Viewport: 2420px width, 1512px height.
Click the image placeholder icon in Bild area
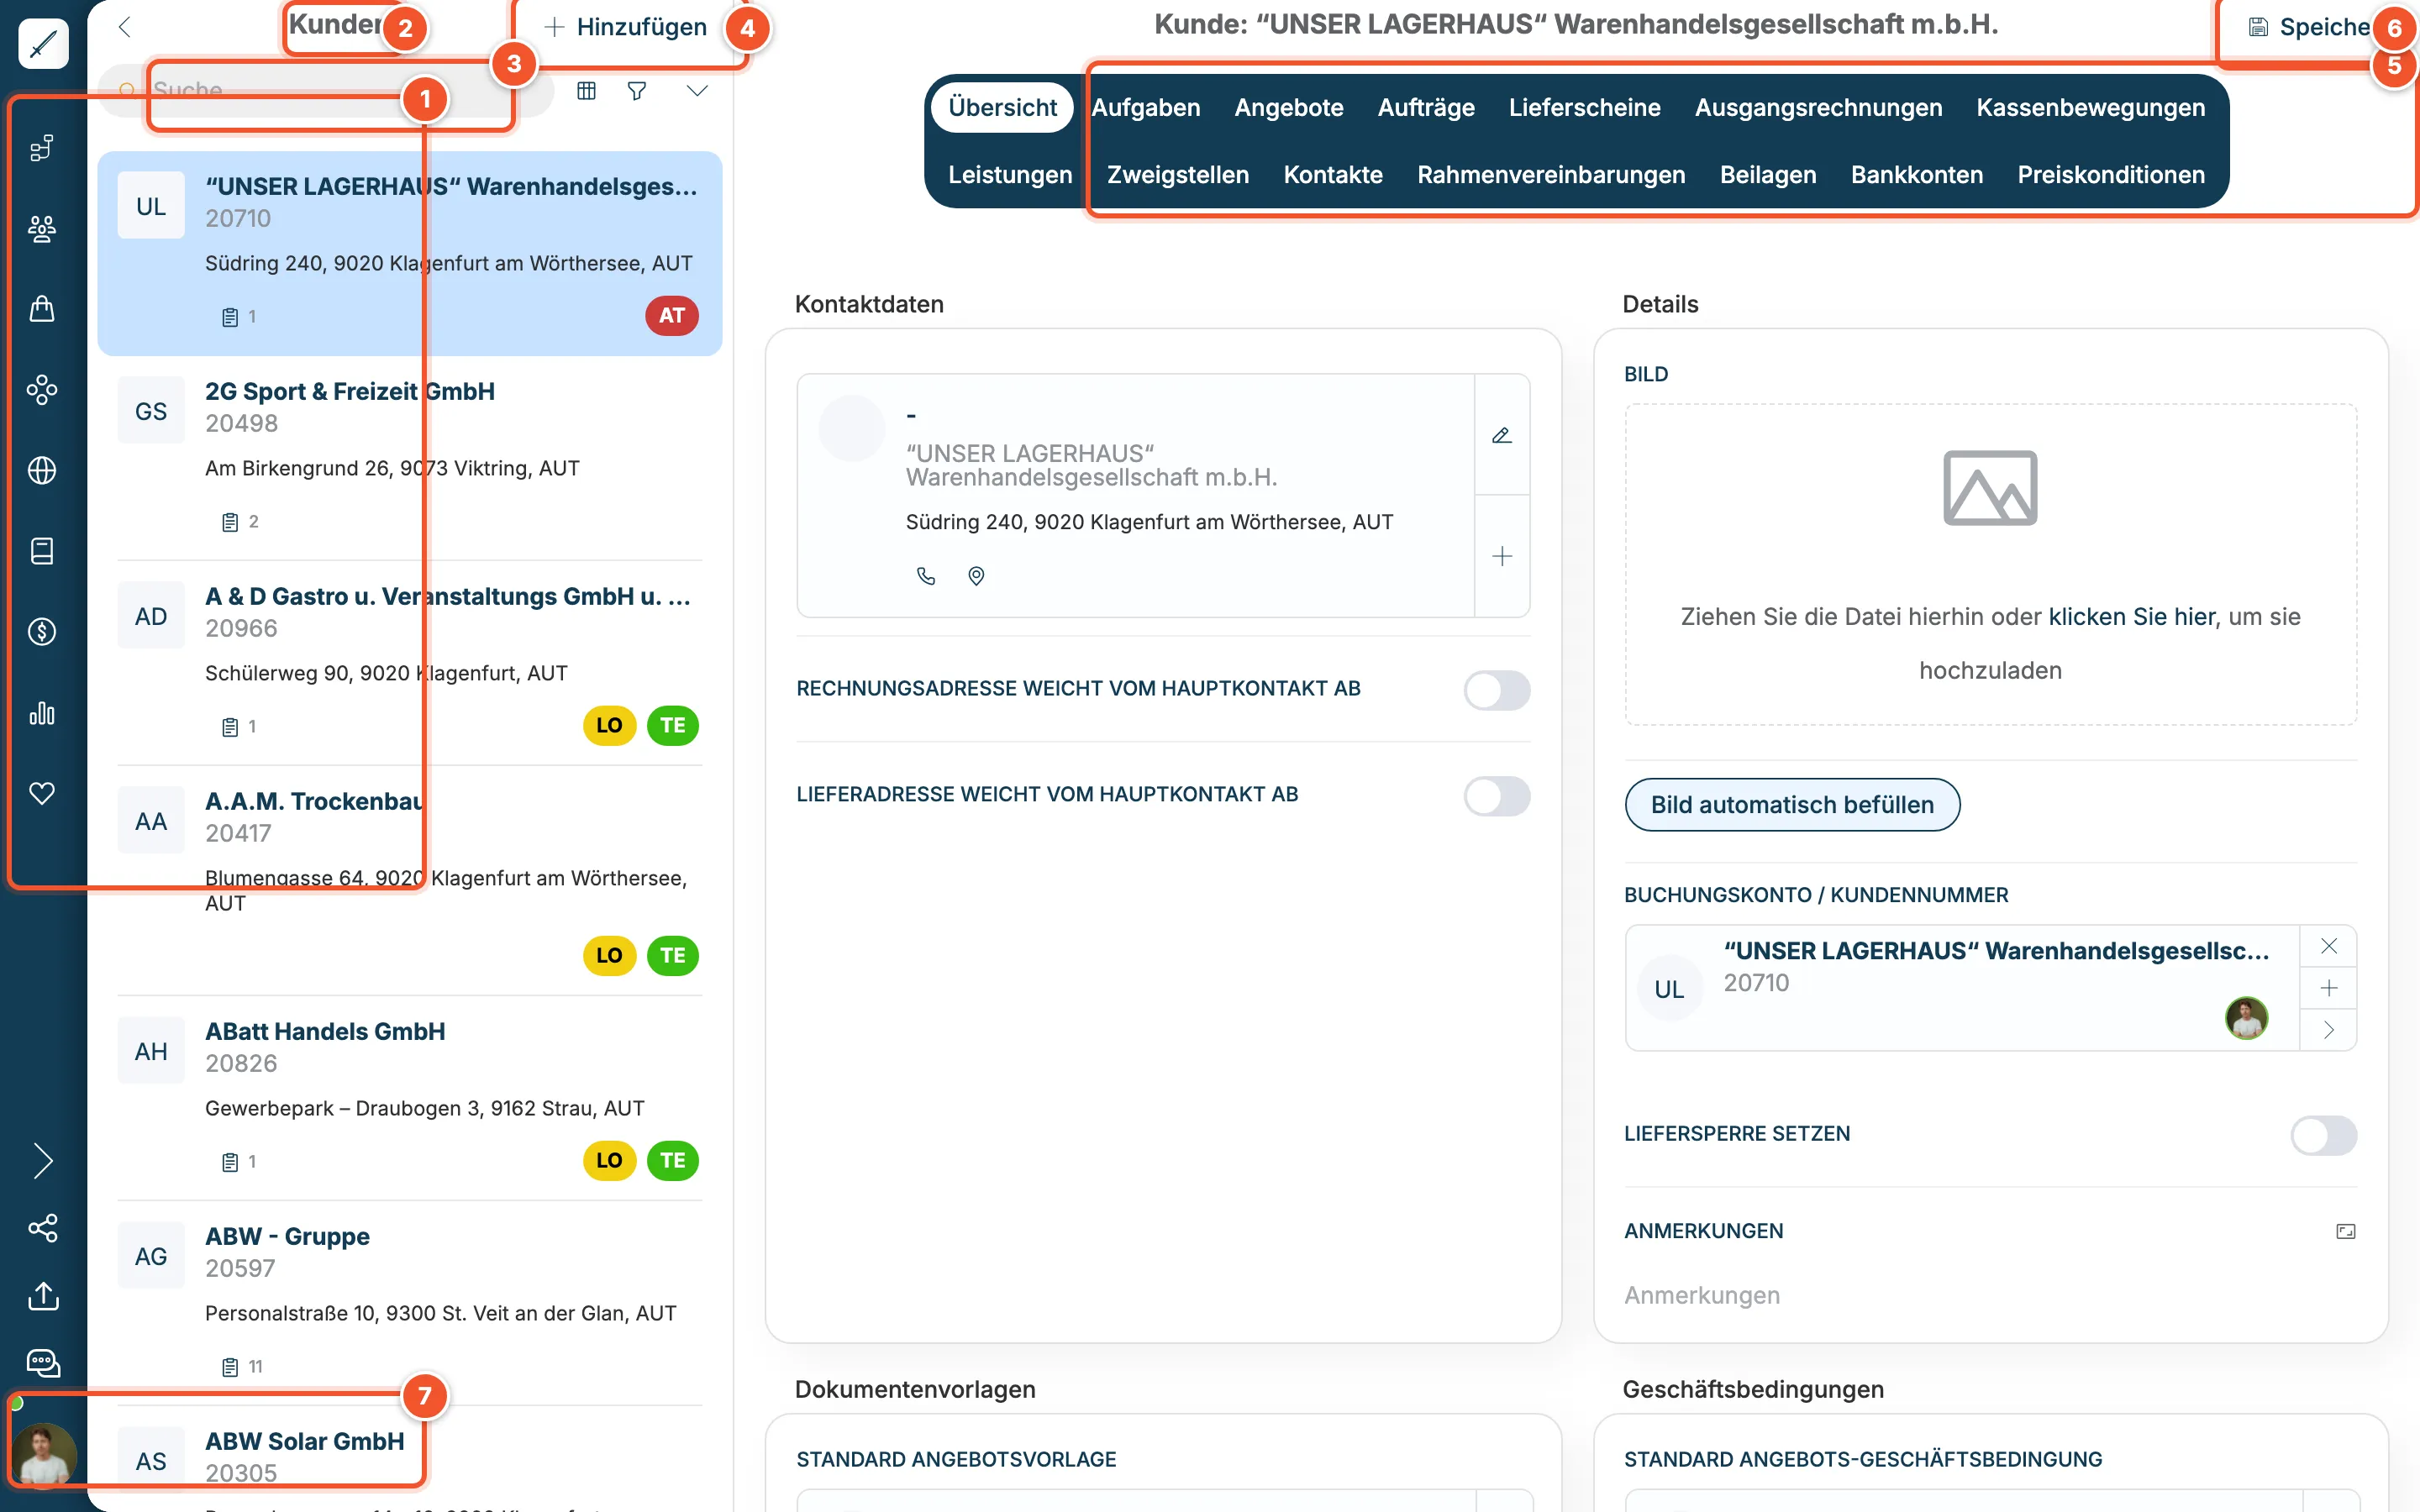point(1990,488)
